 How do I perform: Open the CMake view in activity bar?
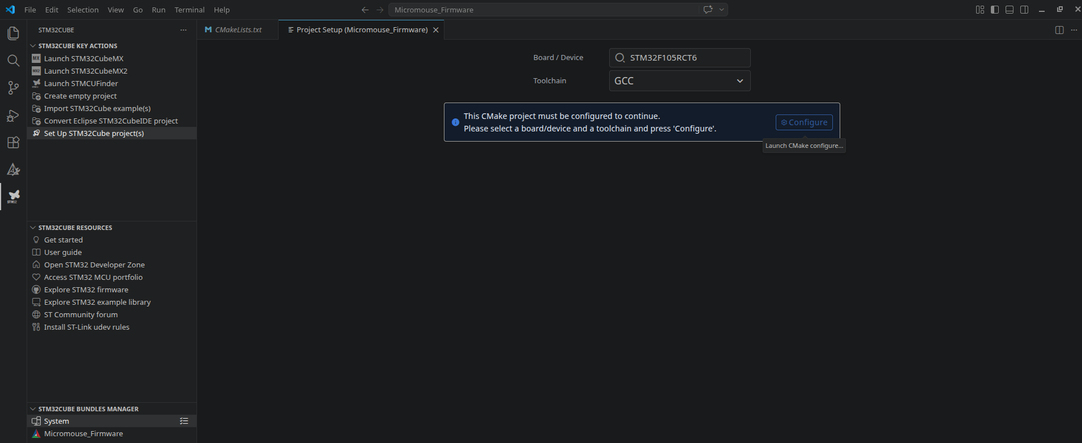13,169
